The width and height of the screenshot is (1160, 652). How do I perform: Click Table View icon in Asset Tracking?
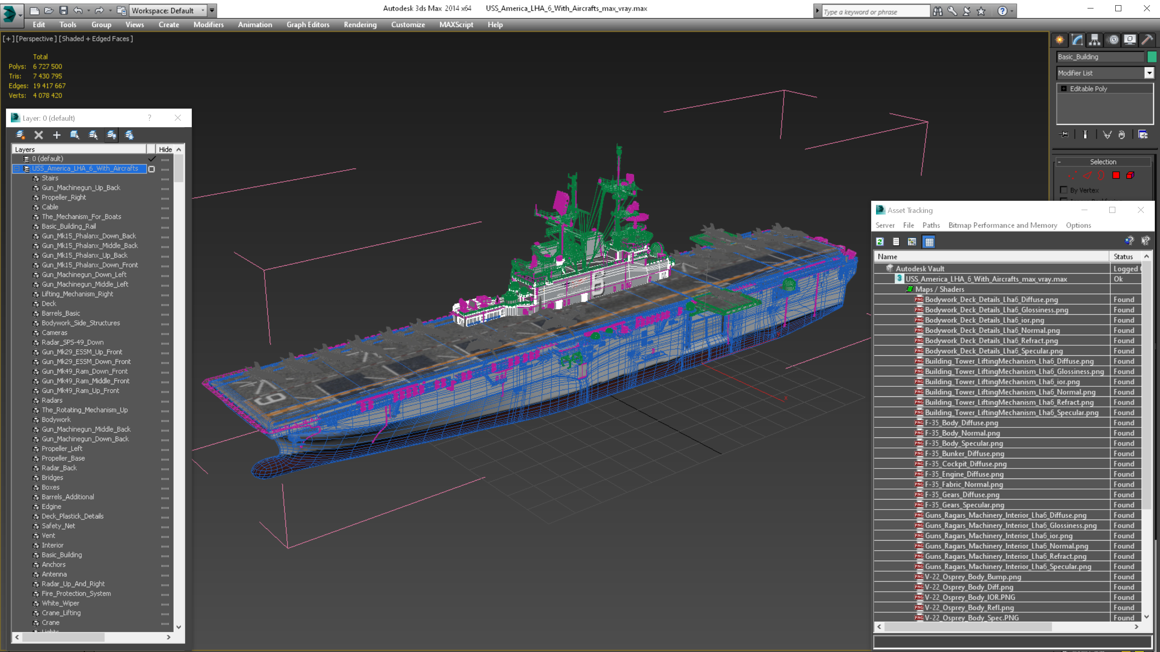click(x=929, y=241)
